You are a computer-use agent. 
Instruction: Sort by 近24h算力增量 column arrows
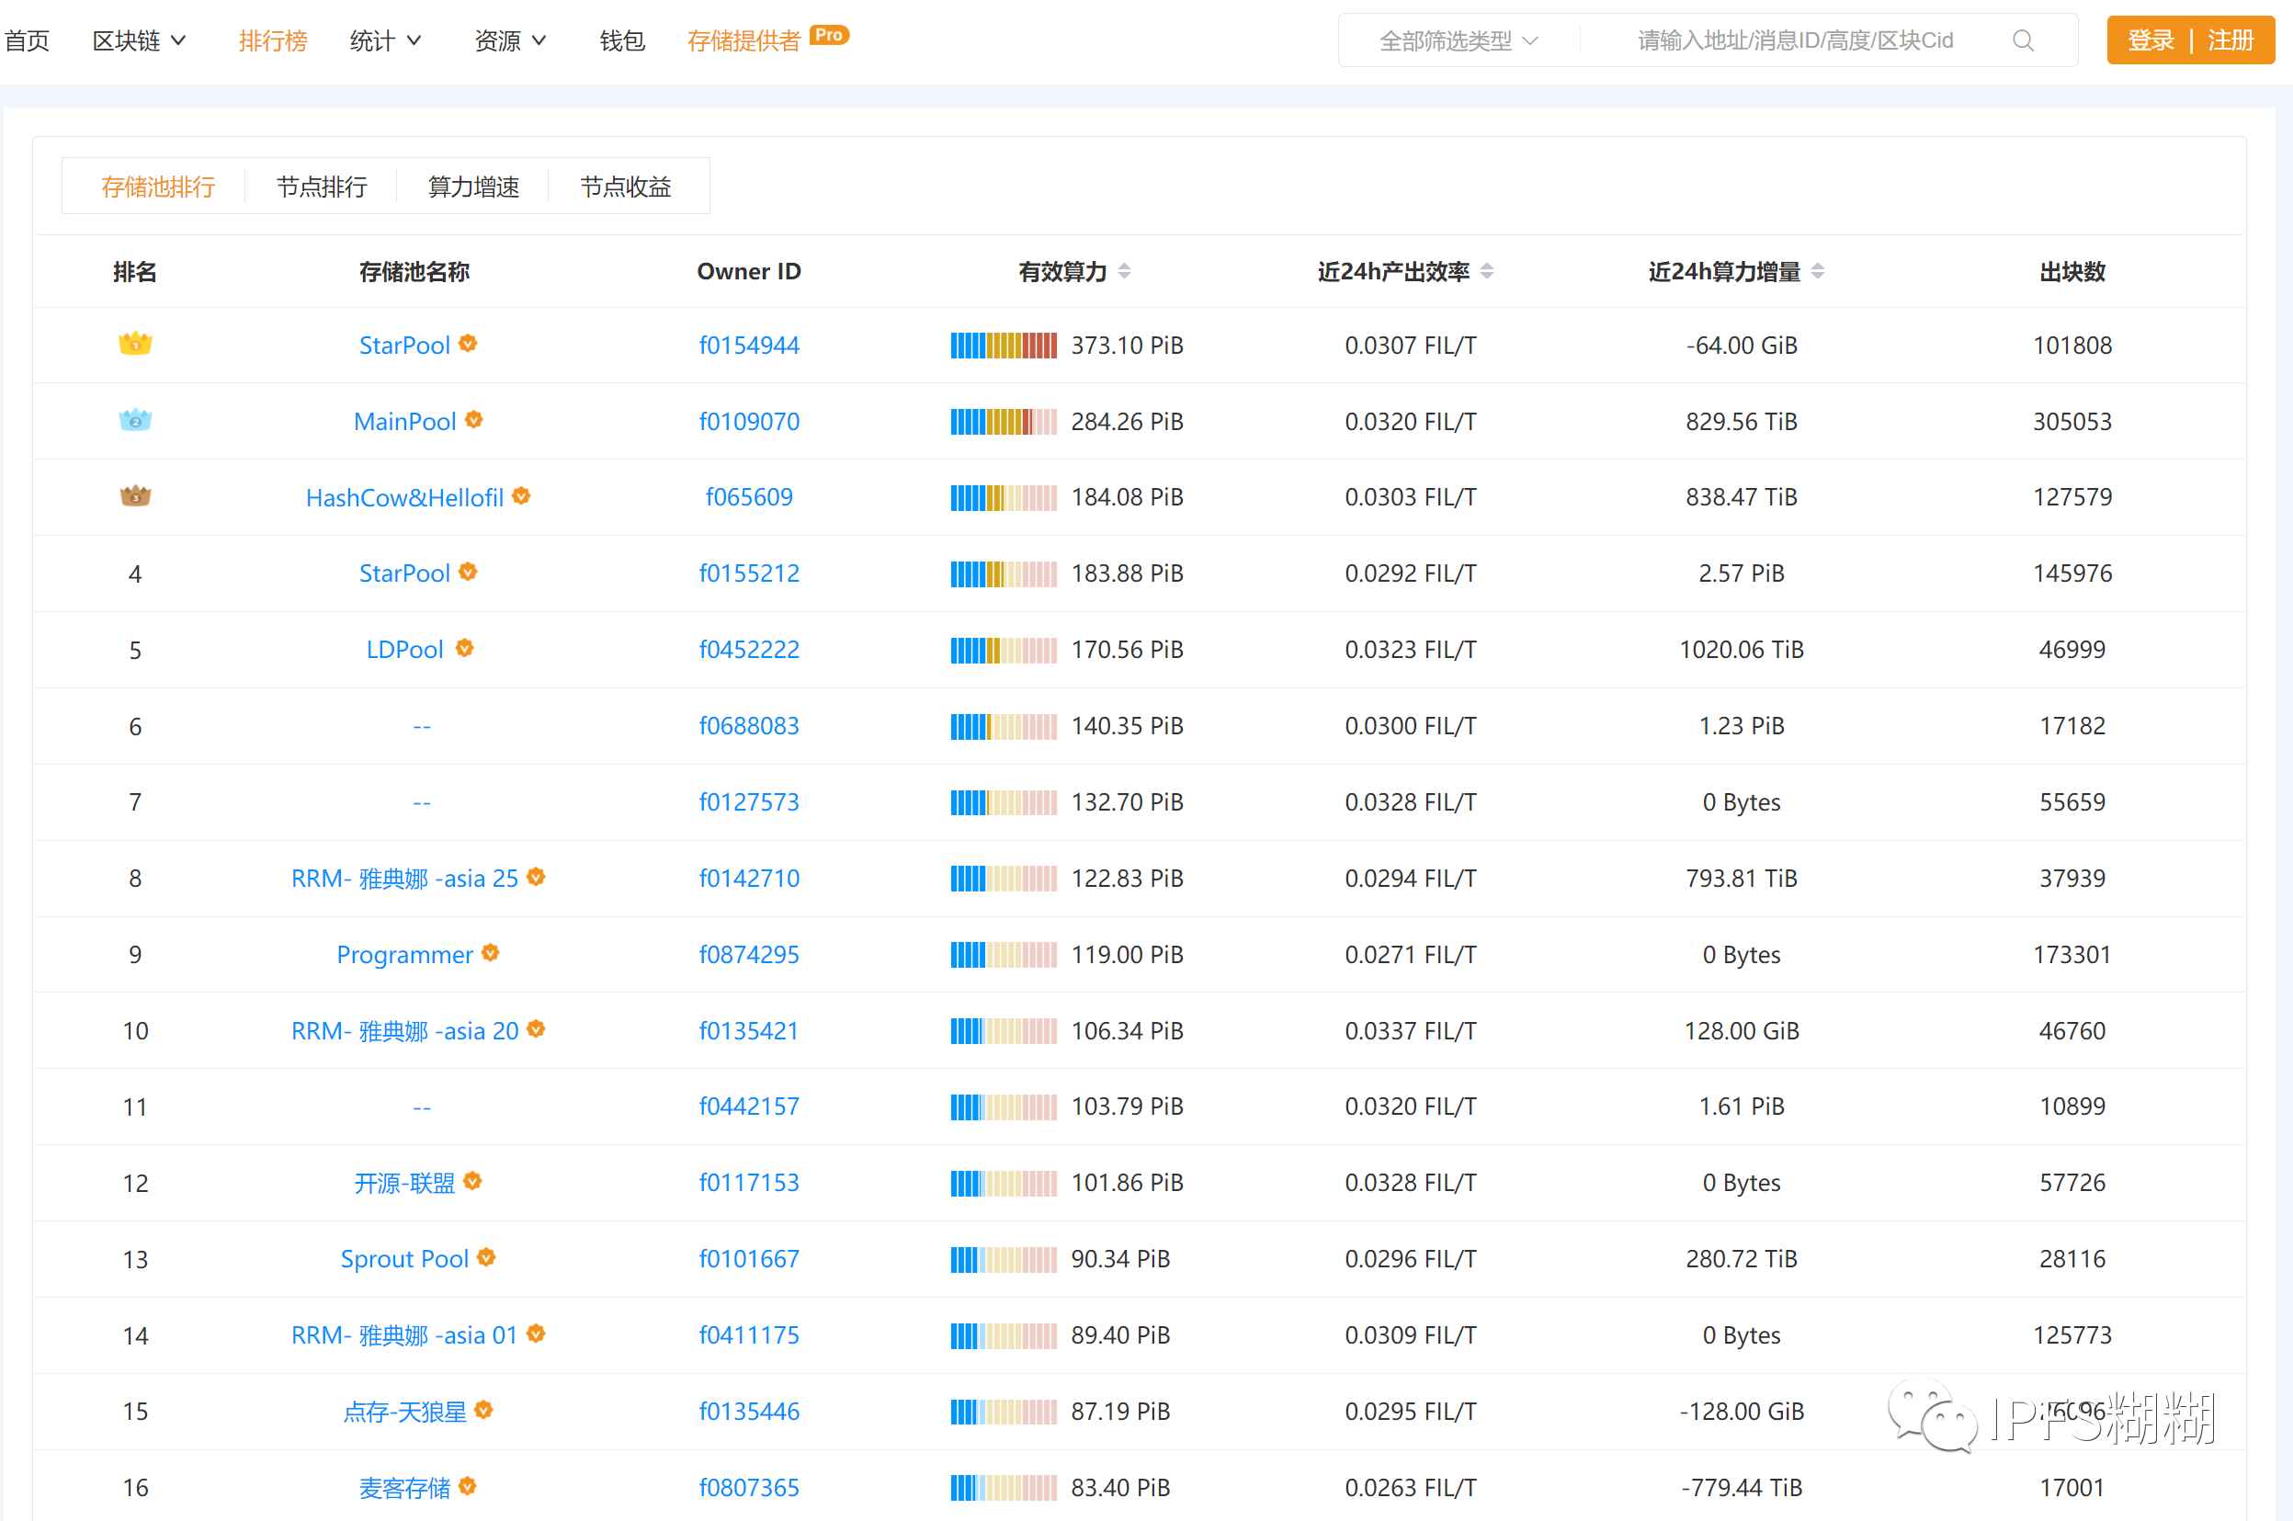(x=1818, y=270)
